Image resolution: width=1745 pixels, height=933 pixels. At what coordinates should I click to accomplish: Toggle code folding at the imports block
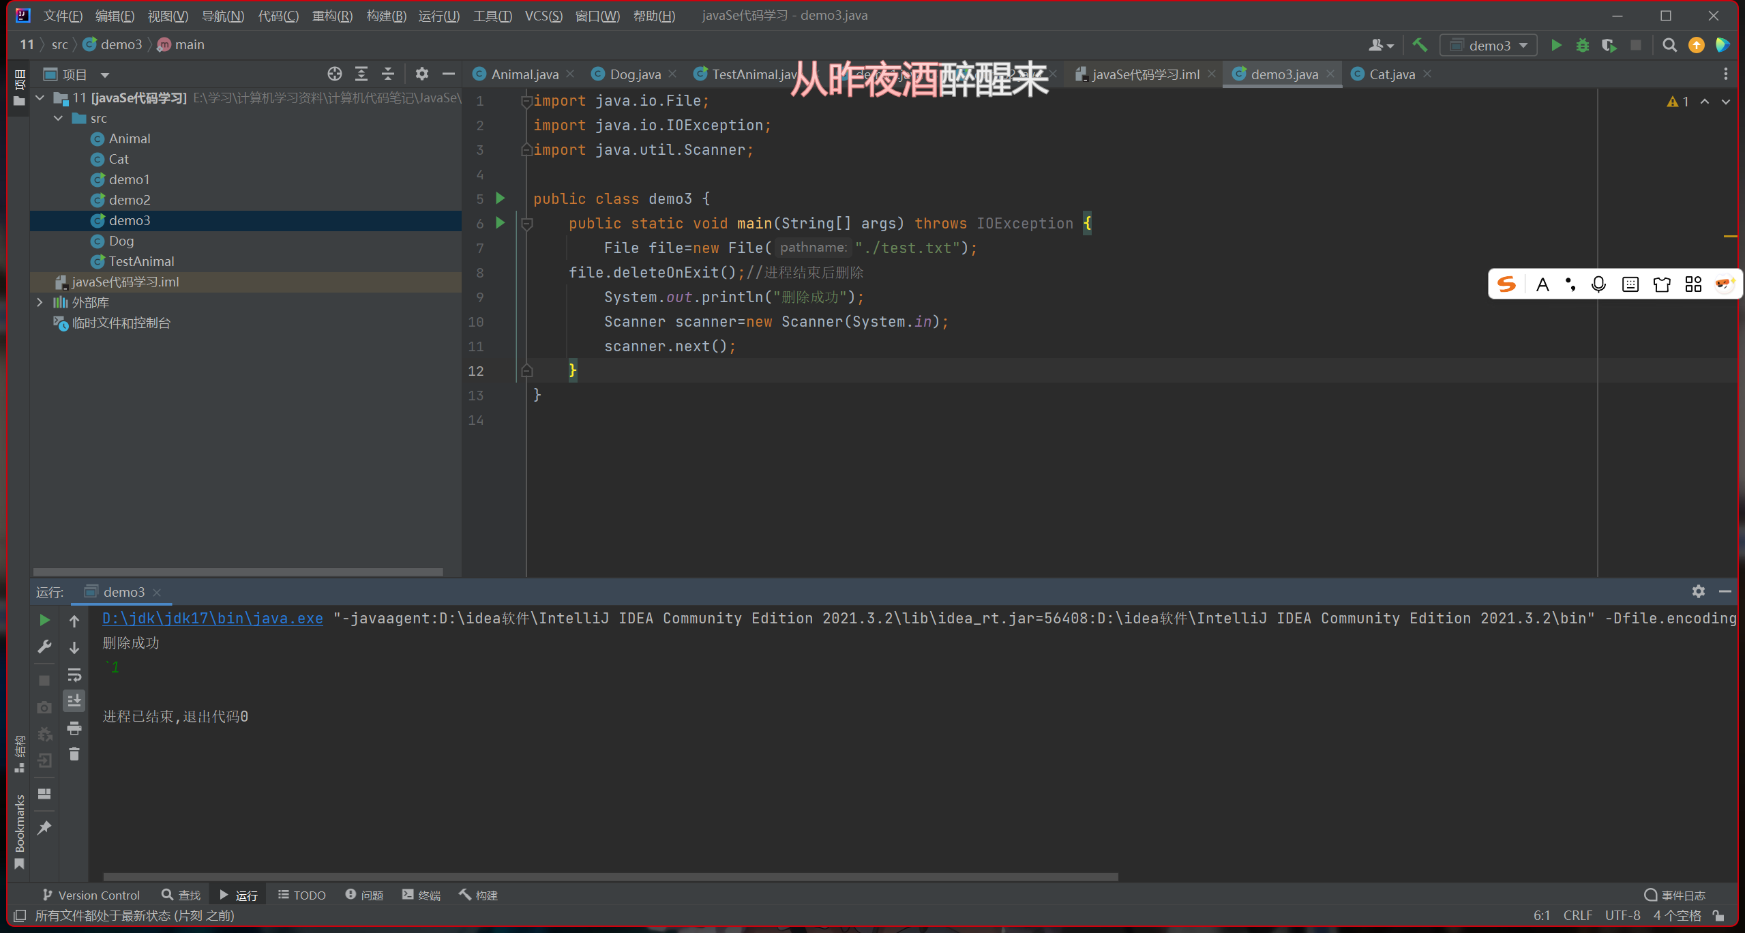(x=526, y=102)
